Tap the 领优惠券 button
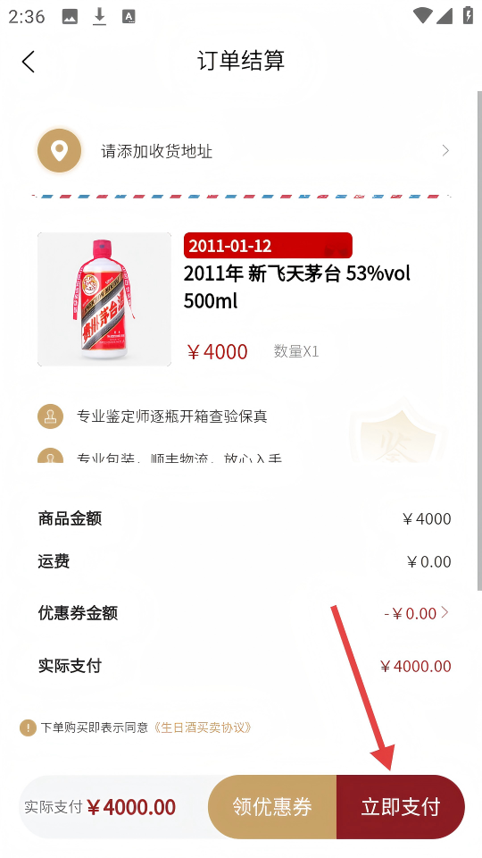The height and width of the screenshot is (858, 482). click(x=272, y=806)
